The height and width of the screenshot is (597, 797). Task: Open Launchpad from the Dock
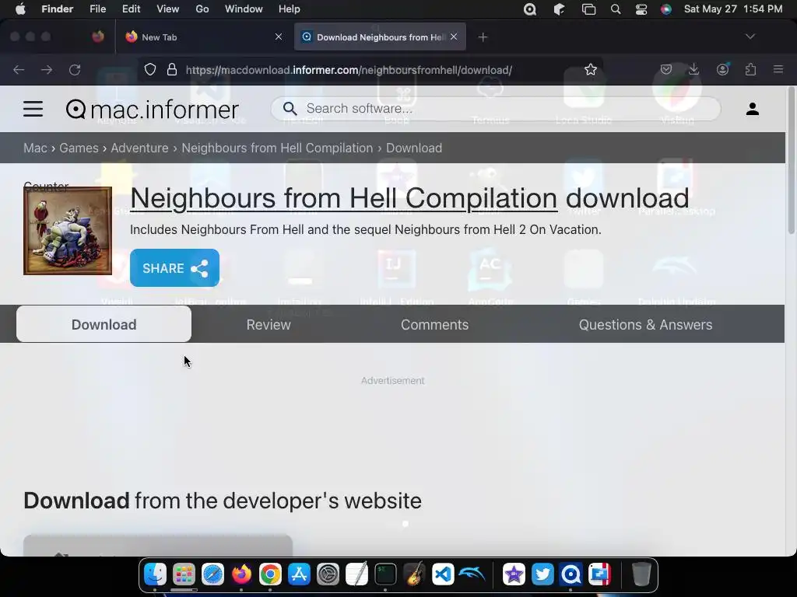(184, 574)
